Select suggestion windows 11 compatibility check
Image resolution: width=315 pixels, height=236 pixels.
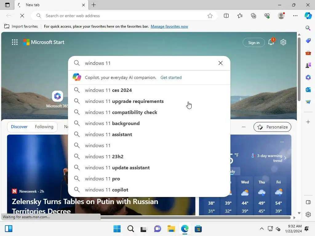click(149, 112)
